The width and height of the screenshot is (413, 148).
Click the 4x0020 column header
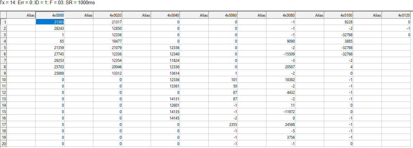coord(108,15)
